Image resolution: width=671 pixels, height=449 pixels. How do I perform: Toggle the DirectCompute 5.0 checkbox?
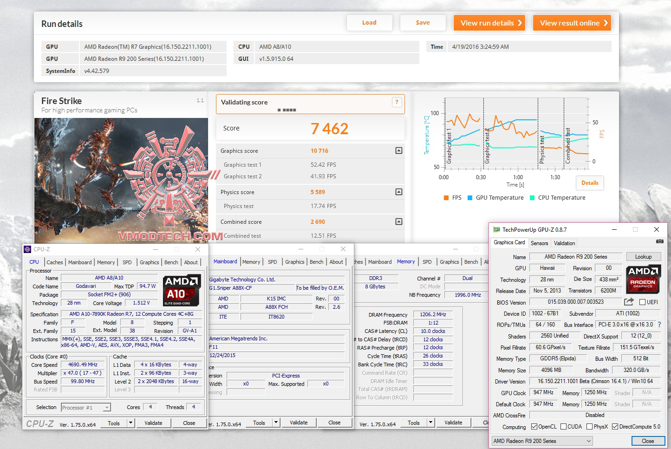(615, 427)
